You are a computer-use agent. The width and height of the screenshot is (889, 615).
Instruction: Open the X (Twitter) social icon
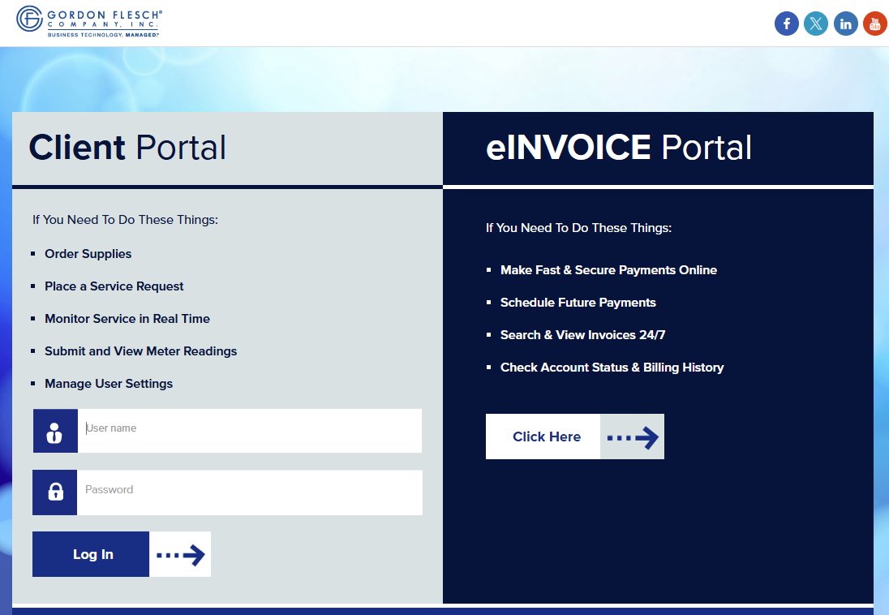coord(816,24)
